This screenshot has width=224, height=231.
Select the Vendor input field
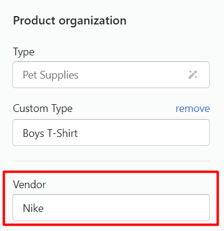click(x=111, y=207)
